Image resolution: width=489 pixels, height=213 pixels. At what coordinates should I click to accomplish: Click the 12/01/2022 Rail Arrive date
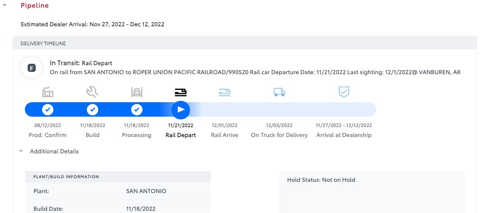coord(224,125)
